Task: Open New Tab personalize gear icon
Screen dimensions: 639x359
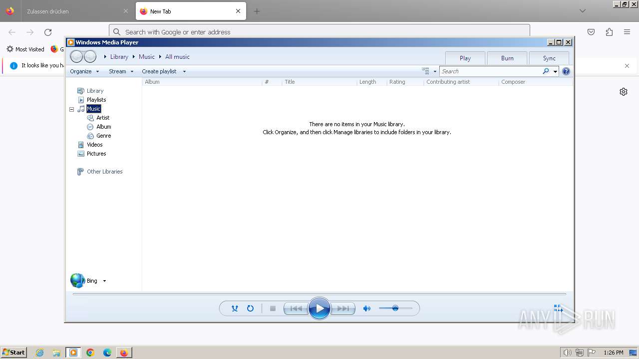Action: point(624,92)
